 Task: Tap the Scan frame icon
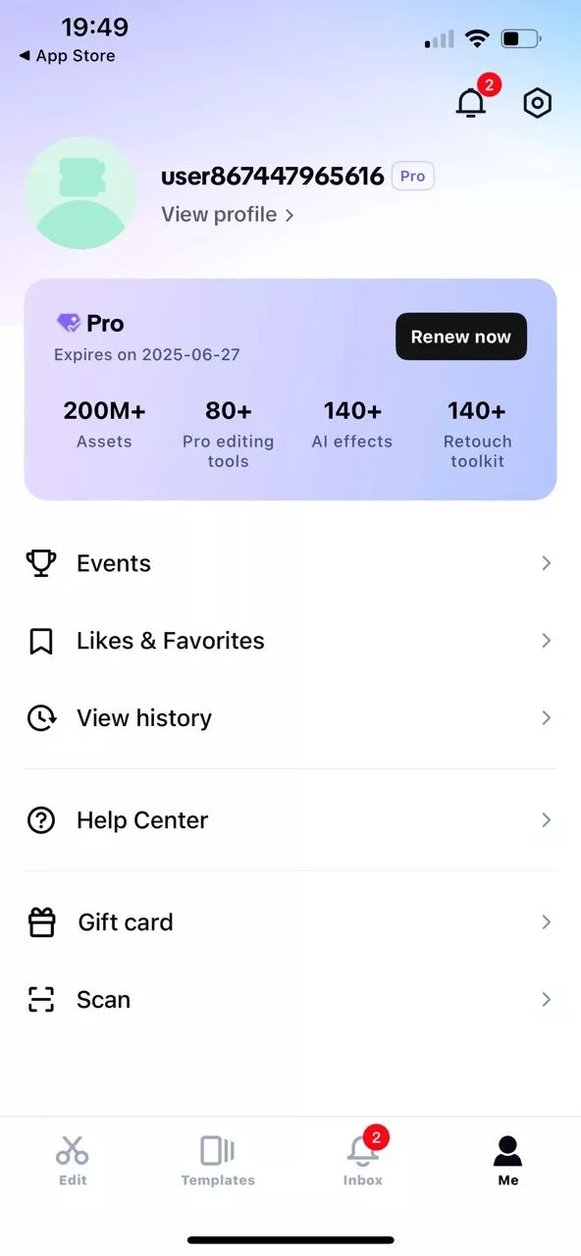click(x=40, y=1000)
